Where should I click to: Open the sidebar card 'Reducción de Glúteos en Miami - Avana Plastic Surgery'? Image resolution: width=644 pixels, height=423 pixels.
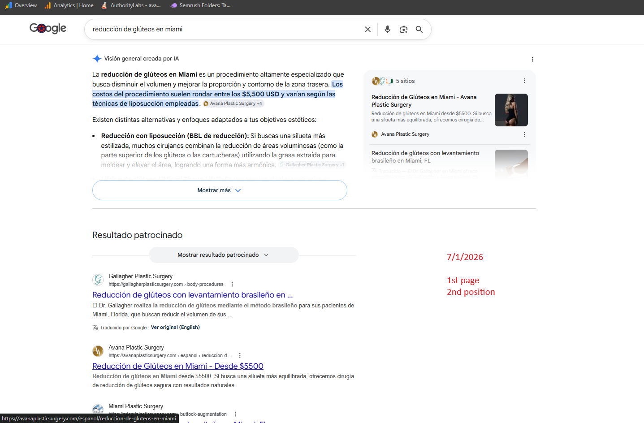(x=424, y=101)
